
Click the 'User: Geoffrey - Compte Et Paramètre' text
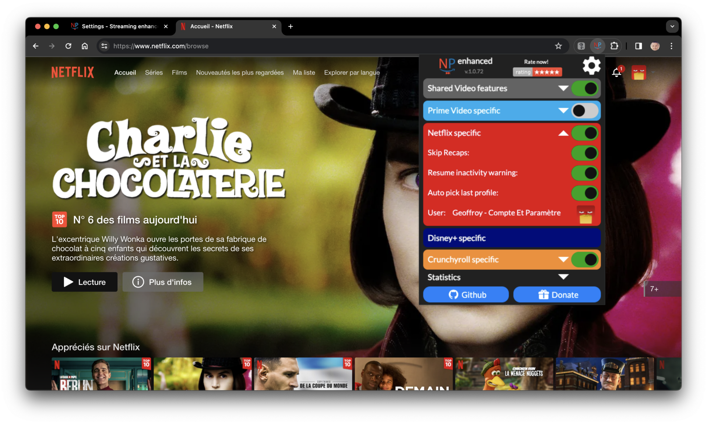(x=494, y=213)
